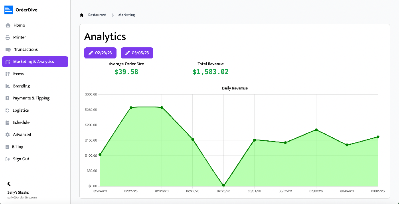The height and width of the screenshot is (204, 399).
Task: Click the 02/24/23 data point on chart
Action: point(100,155)
